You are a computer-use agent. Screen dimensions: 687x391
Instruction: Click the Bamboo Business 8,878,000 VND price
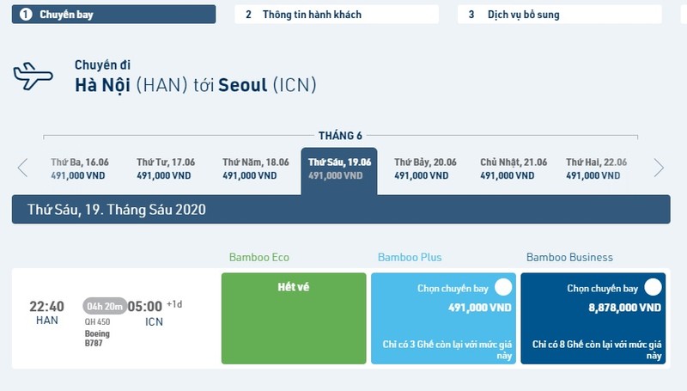click(625, 308)
